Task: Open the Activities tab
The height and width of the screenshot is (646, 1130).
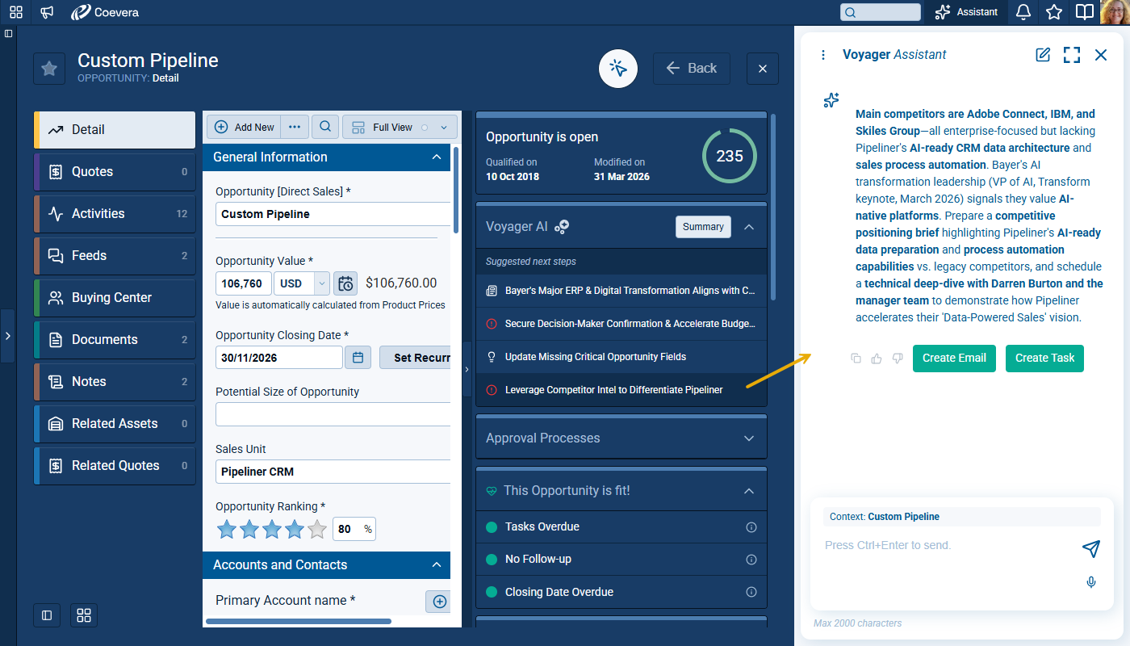Action: pyautogui.click(x=115, y=214)
